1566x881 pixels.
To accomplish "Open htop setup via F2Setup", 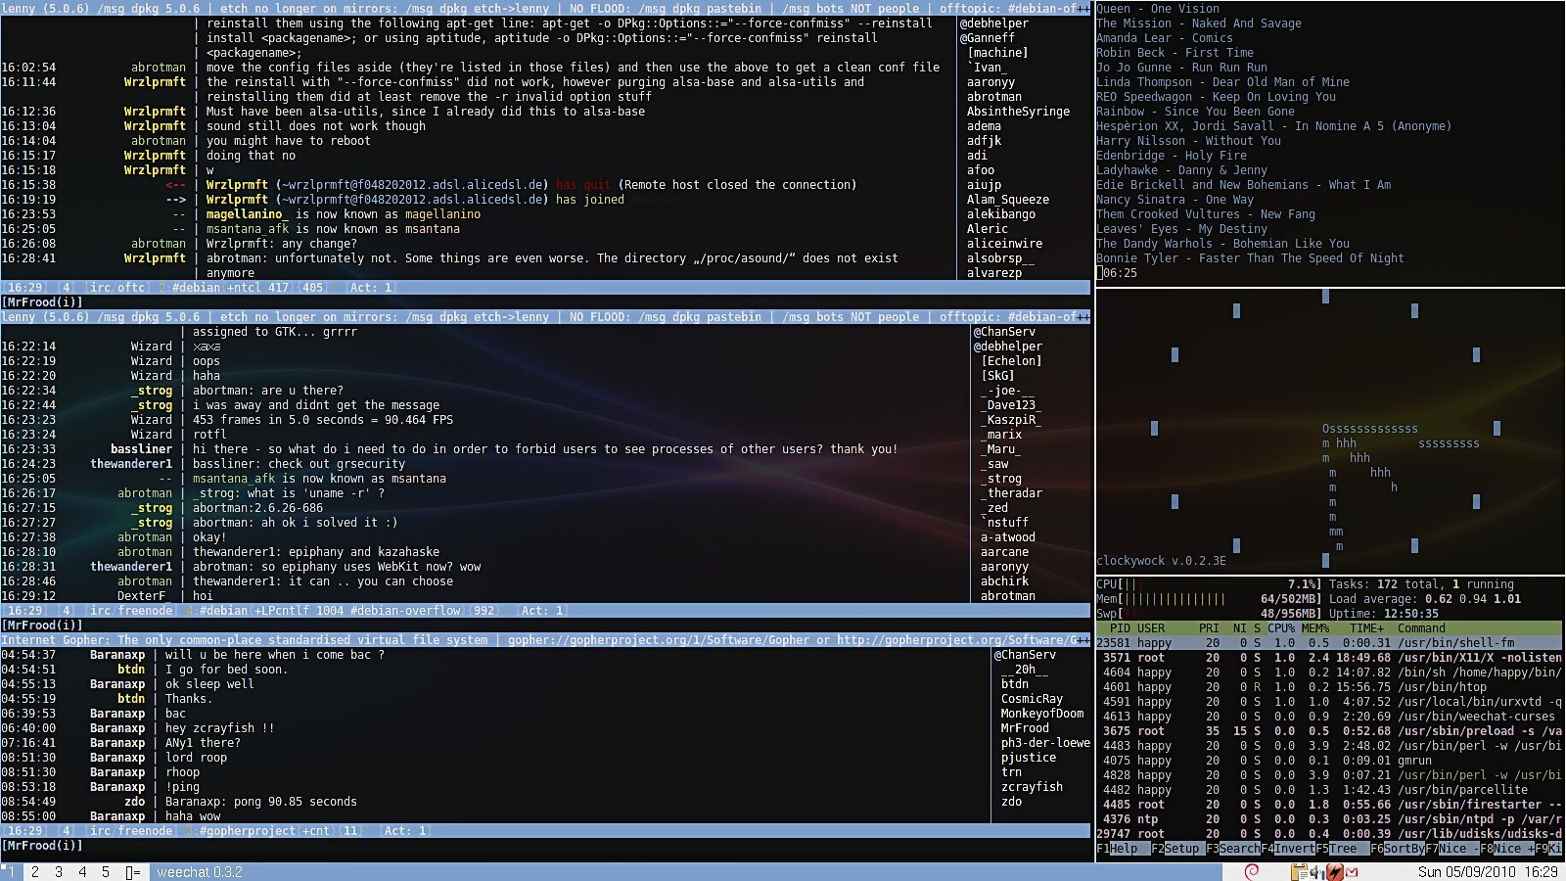I will pyautogui.click(x=1175, y=850).
